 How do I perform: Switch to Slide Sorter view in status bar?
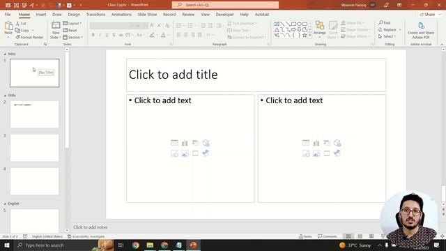point(360,236)
